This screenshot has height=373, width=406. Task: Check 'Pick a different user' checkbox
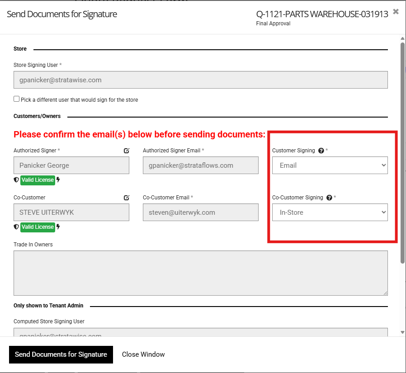[x=17, y=99]
